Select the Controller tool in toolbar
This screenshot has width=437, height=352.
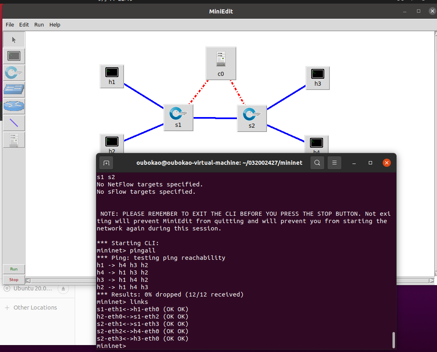(13, 139)
